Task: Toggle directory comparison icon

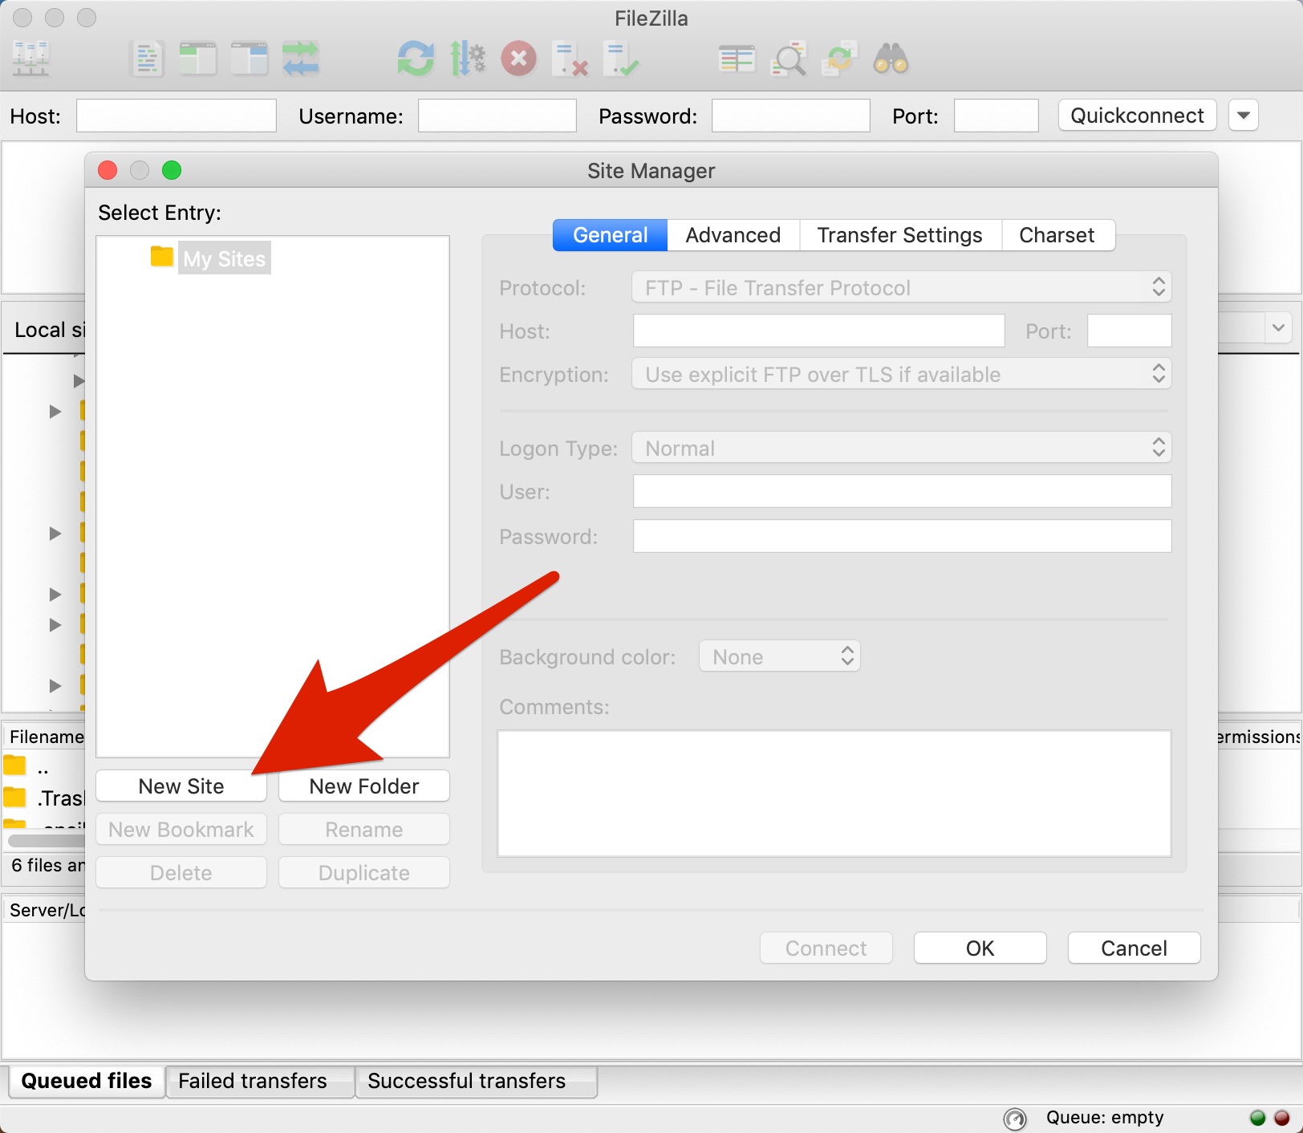Action: (x=788, y=59)
